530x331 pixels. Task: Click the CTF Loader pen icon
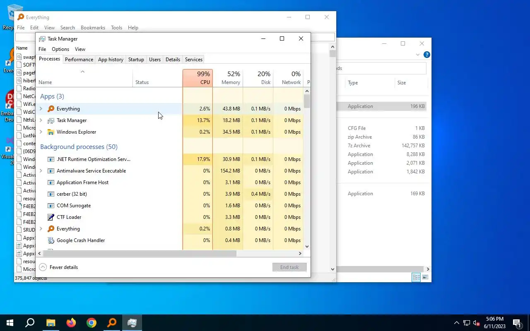51,217
